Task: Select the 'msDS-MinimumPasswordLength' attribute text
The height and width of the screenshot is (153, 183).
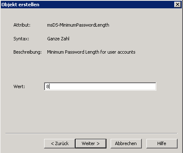Action: (78, 25)
